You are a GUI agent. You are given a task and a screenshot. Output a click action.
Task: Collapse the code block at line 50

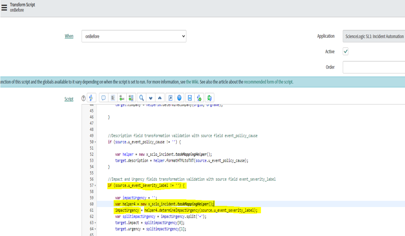tap(95, 142)
